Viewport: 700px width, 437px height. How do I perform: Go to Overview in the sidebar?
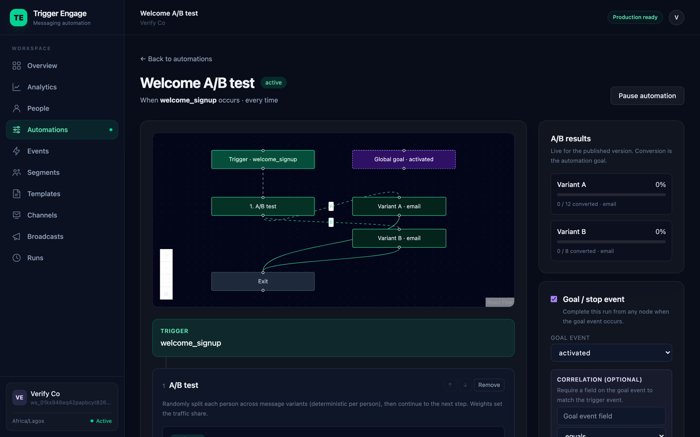tap(62, 66)
